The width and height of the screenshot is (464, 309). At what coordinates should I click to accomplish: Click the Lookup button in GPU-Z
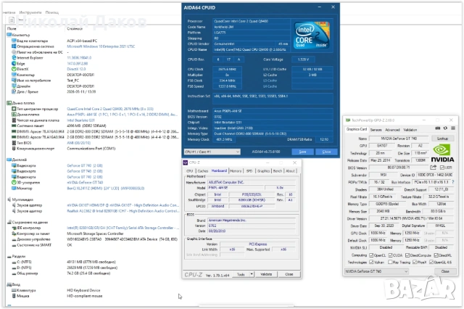(x=442, y=139)
